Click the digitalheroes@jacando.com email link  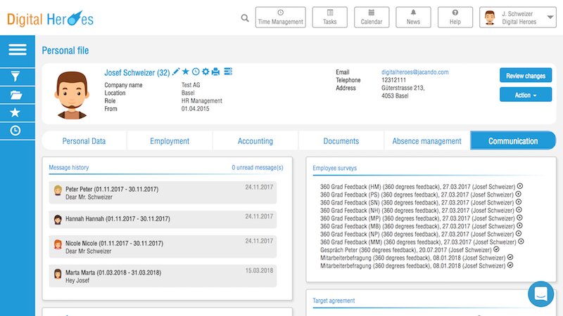pyautogui.click(x=415, y=72)
